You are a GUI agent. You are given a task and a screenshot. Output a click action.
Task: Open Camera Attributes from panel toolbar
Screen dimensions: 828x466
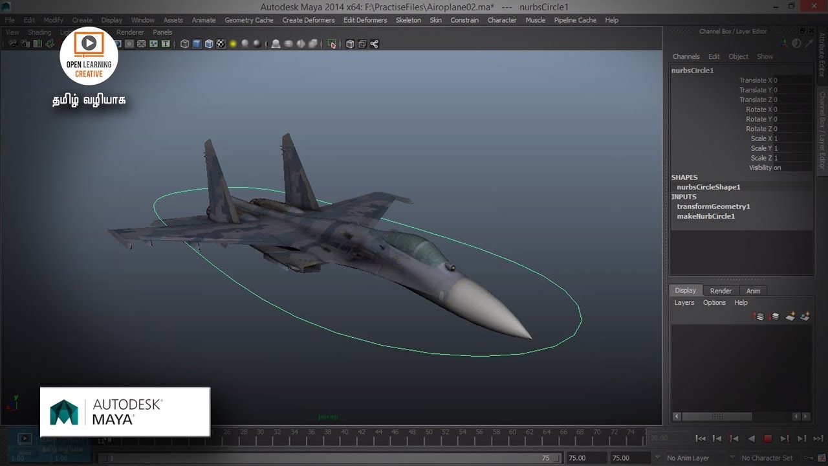point(25,44)
